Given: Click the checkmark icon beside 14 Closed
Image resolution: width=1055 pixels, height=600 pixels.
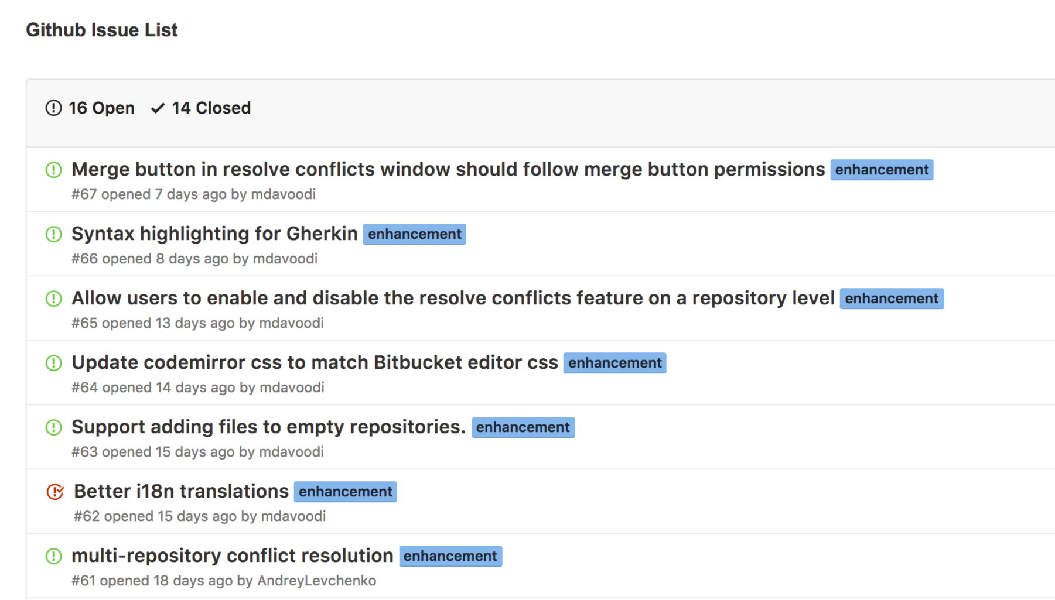Looking at the screenshot, I should click(158, 108).
